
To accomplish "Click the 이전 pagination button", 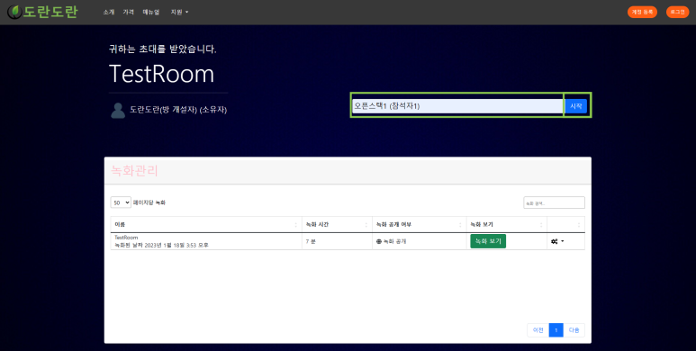I will [538, 330].
